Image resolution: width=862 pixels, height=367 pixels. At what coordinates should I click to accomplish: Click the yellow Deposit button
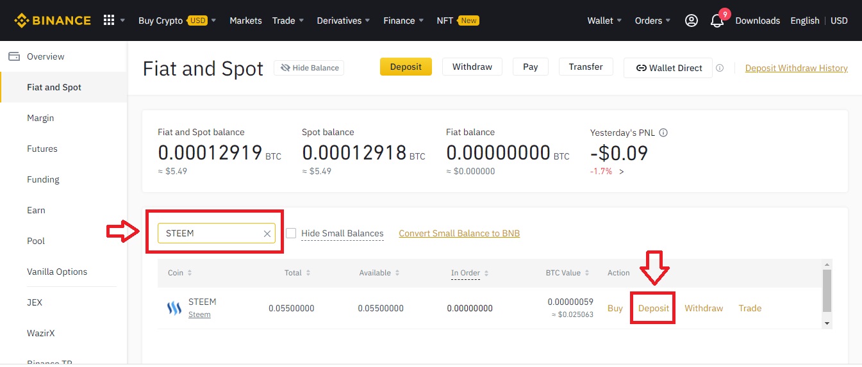pos(406,67)
